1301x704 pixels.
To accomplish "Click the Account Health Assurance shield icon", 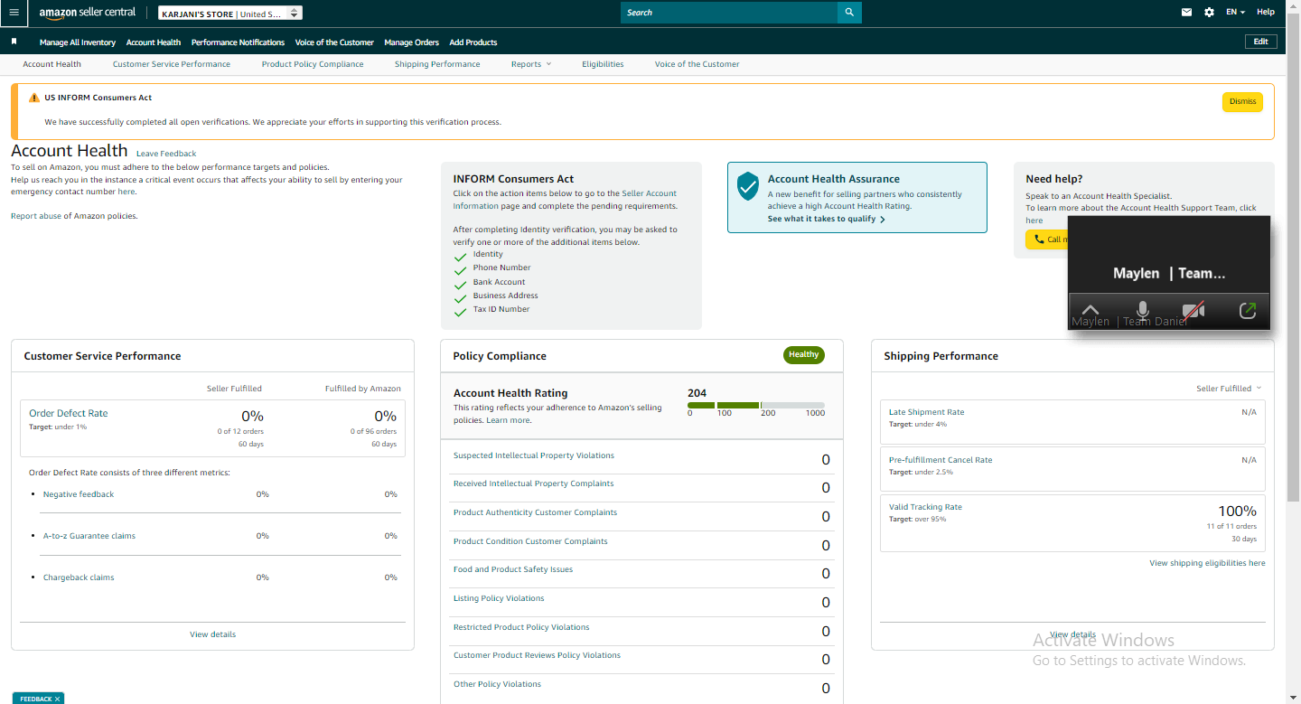I will (x=747, y=186).
